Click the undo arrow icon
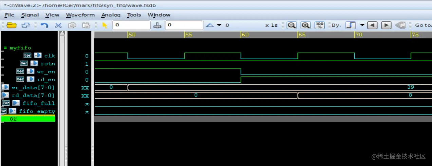Image resolution: width=432 pixels, height=166 pixels. 44,25
